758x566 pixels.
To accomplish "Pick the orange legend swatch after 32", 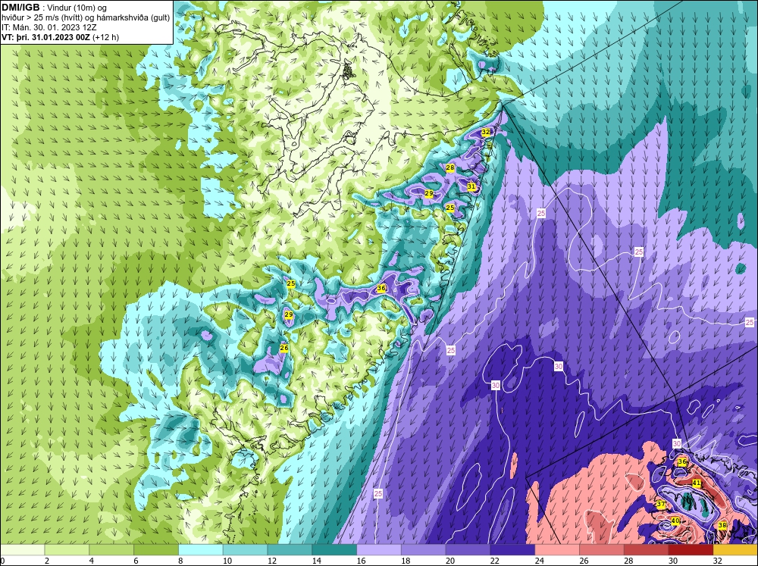I will pos(735,550).
